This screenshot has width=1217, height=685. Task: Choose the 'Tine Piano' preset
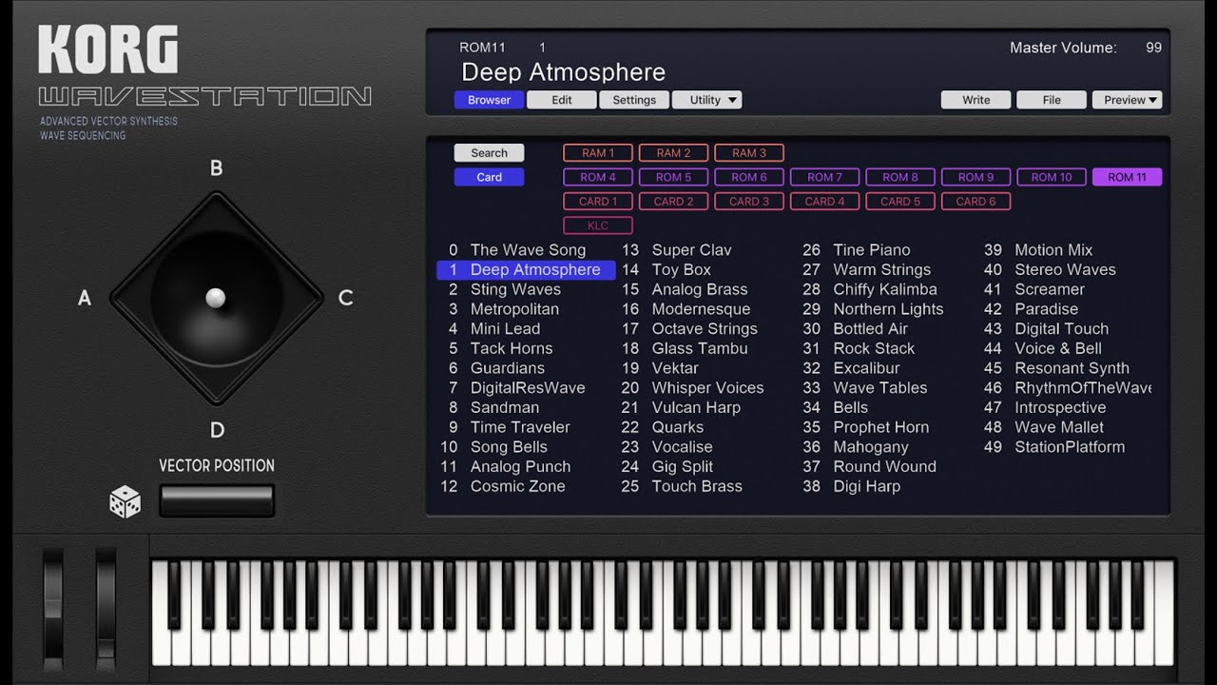(x=872, y=250)
